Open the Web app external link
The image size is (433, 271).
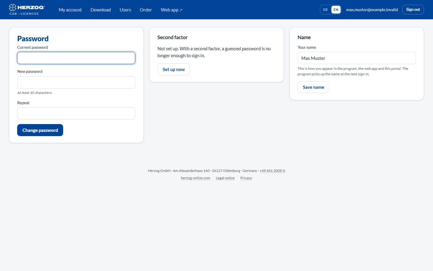pos(172,10)
